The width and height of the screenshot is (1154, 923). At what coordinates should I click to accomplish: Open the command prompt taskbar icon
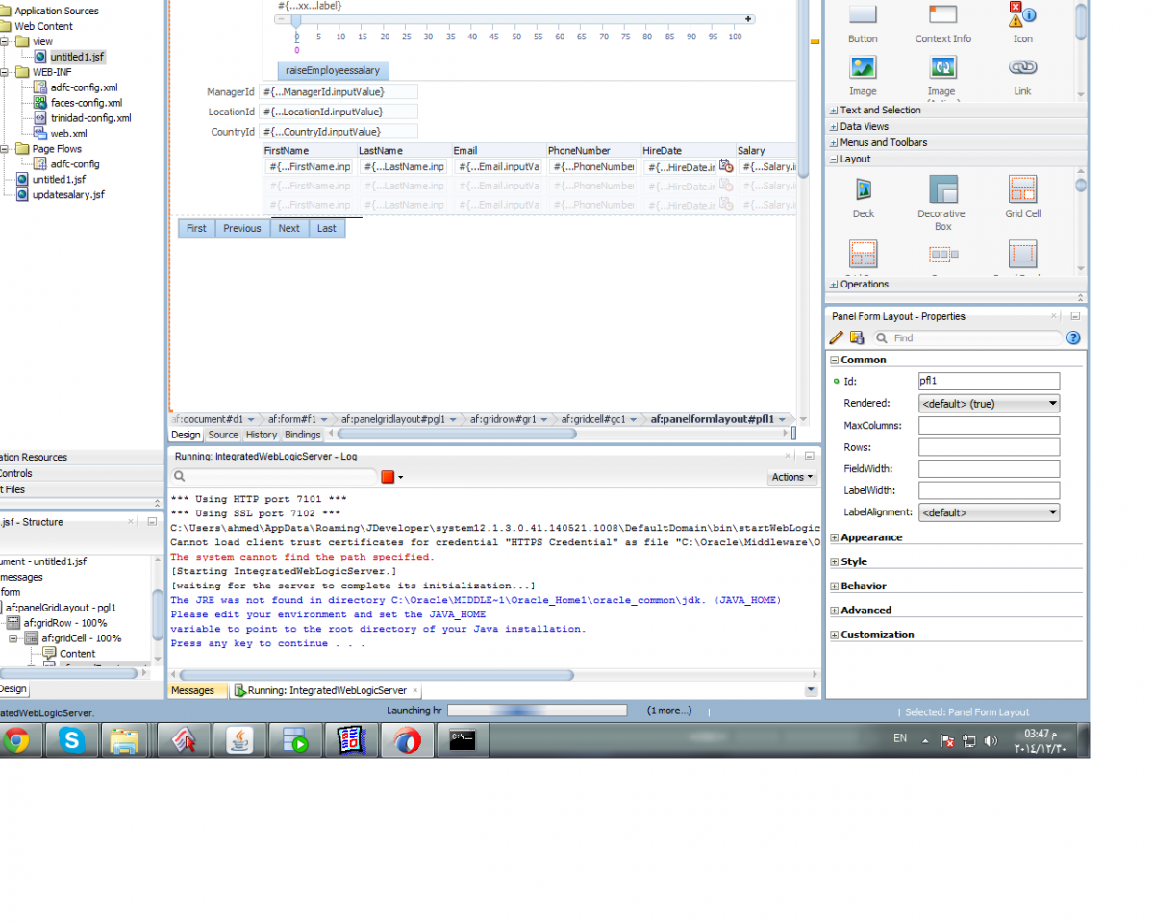tap(464, 740)
